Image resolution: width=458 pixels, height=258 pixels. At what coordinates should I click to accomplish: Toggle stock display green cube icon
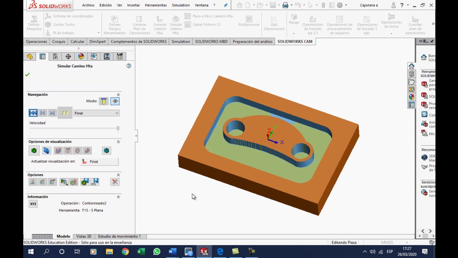(34, 150)
